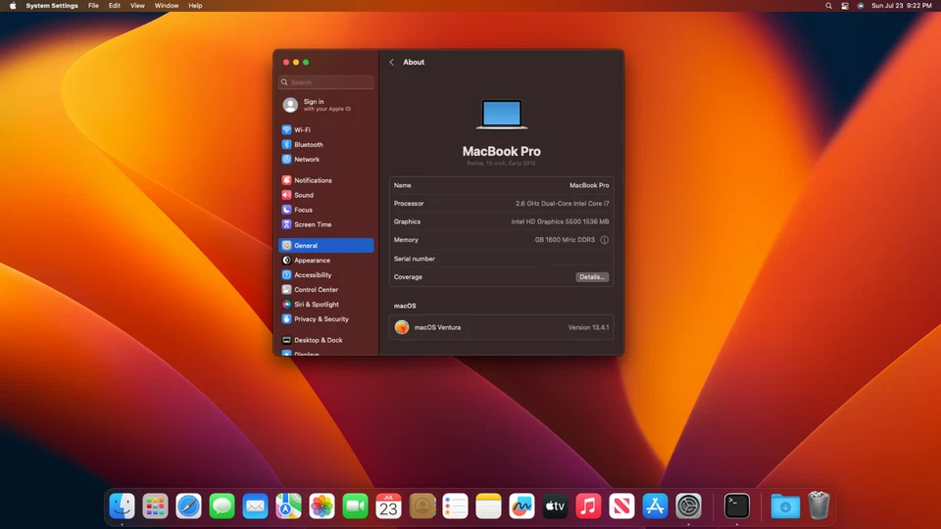Select Desktop & Dock in sidebar

click(325, 340)
